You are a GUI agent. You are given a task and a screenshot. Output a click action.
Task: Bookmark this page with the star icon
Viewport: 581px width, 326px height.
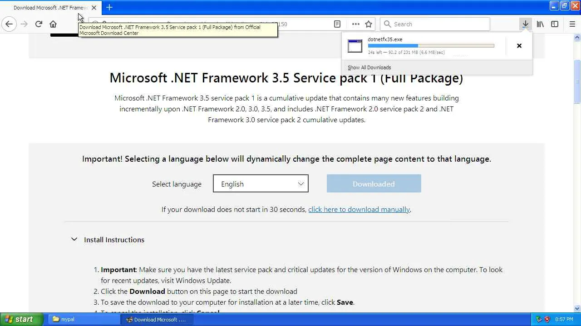pyautogui.click(x=369, y=24)
